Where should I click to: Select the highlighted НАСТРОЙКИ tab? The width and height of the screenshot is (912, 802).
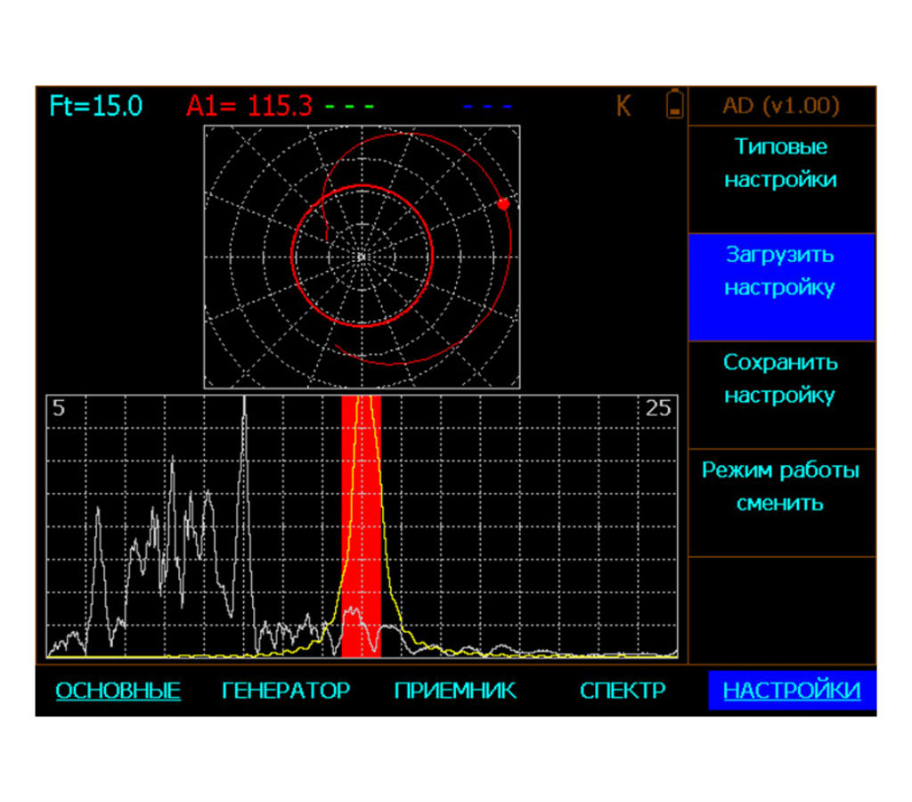pos(792,691)
